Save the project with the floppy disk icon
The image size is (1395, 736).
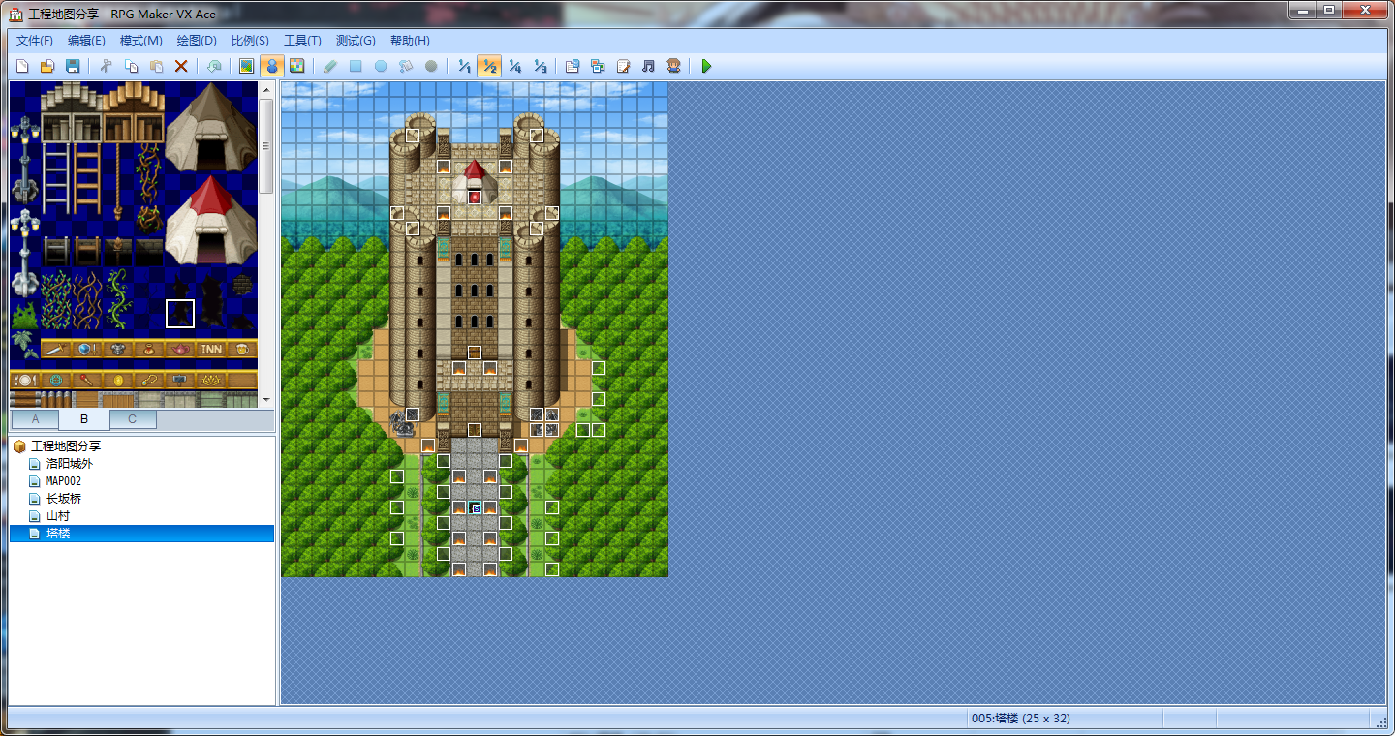coord(72,66)
